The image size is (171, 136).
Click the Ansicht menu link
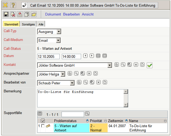[x=88, y=14]
